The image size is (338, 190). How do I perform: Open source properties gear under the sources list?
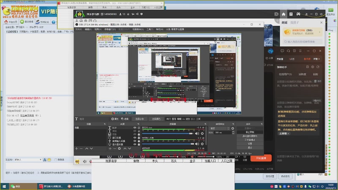[x=120, y=149]
